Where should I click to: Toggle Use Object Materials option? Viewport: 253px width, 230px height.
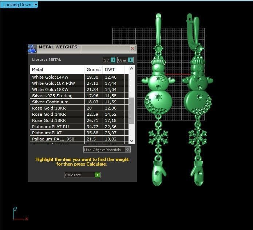point(107,150)
